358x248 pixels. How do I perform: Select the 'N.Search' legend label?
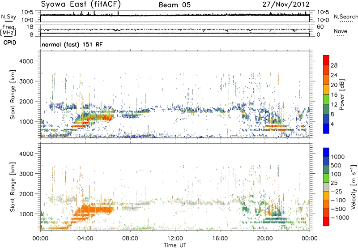345,17
